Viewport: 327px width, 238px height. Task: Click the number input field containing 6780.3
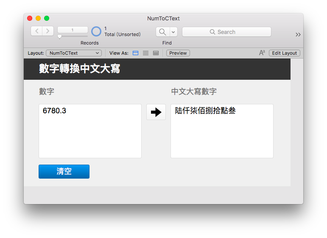tap(90, 131)
